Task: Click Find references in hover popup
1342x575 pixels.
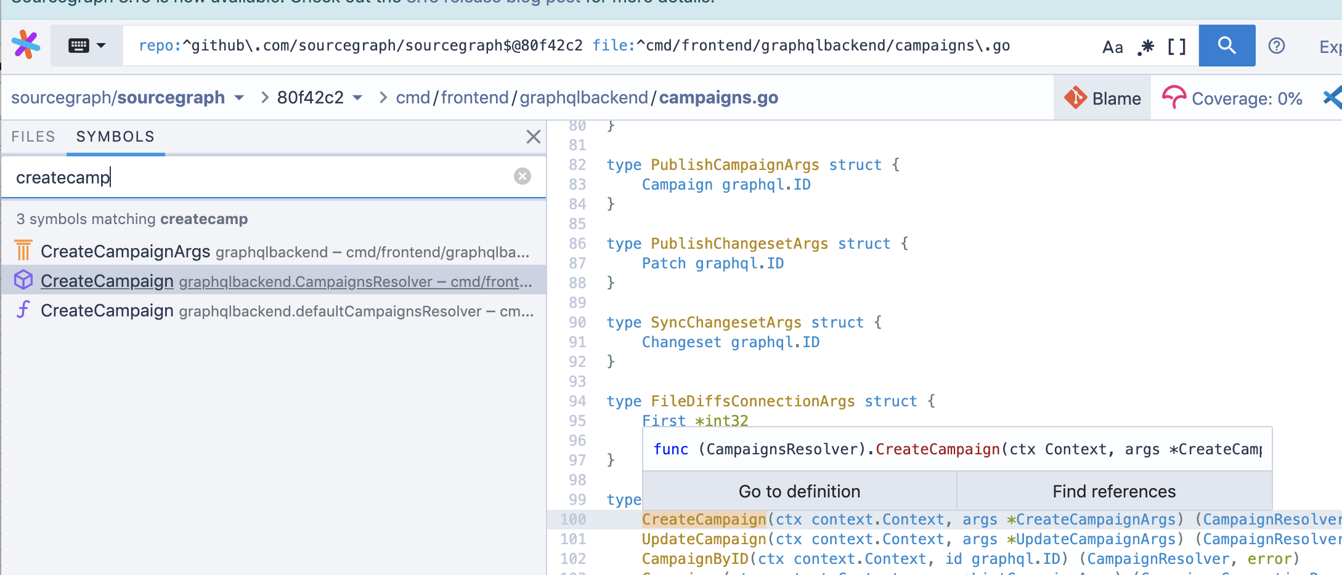Action: tap(1114, 491)
